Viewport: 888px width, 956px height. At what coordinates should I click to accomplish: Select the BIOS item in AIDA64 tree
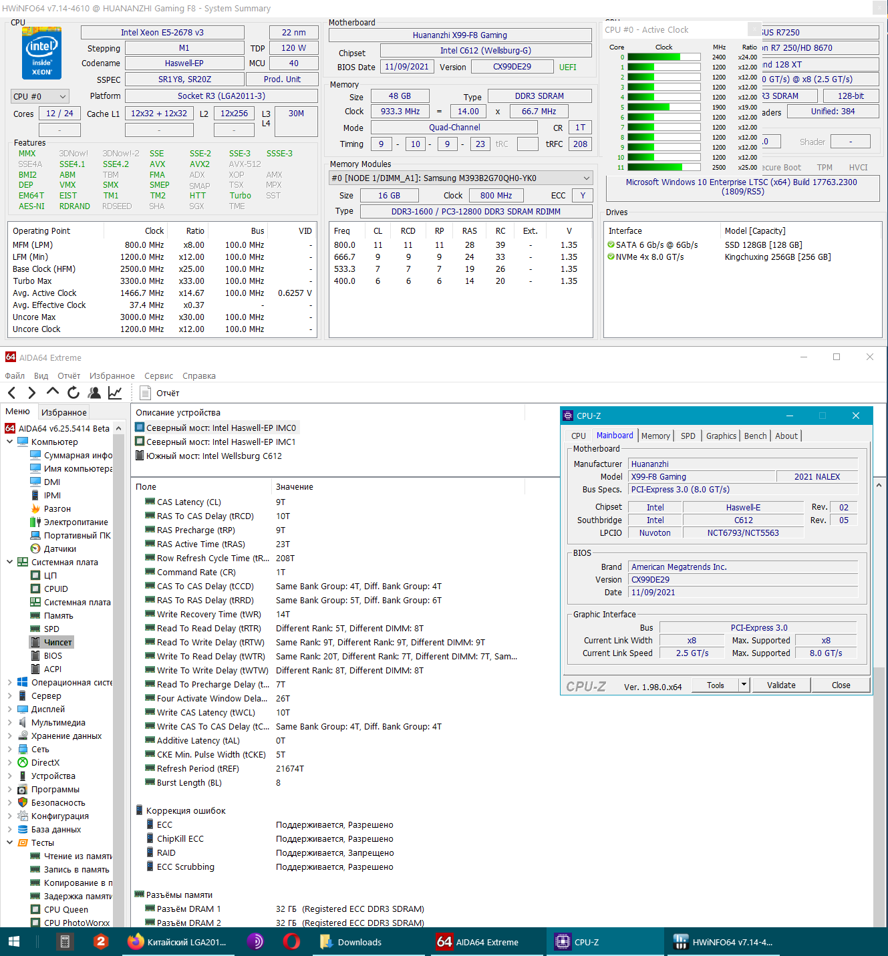[x=46, y=655]
